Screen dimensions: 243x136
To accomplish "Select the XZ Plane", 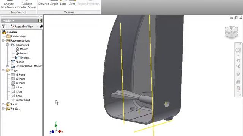I will coord(20,79).
